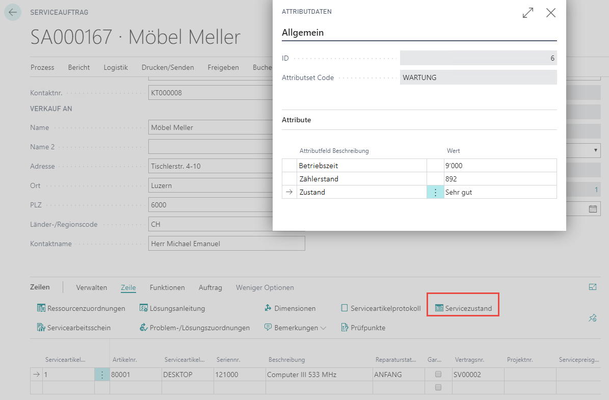The width and height of the screenshot is (609, 400).
Task: Click the Betriebszeit value 9'000
Action: point(500,166)
